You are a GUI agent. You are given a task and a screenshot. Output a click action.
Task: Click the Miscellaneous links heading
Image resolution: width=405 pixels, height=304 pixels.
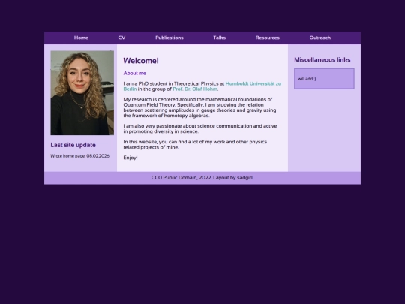(322, 60)
